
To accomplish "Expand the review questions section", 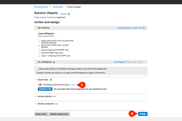I will pyautogui.click(x=36, y=103).
